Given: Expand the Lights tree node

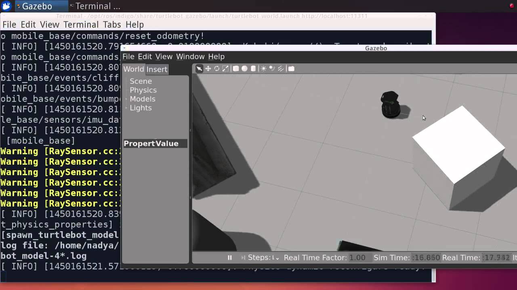Looking at the screenshot, I should (126, 108).
